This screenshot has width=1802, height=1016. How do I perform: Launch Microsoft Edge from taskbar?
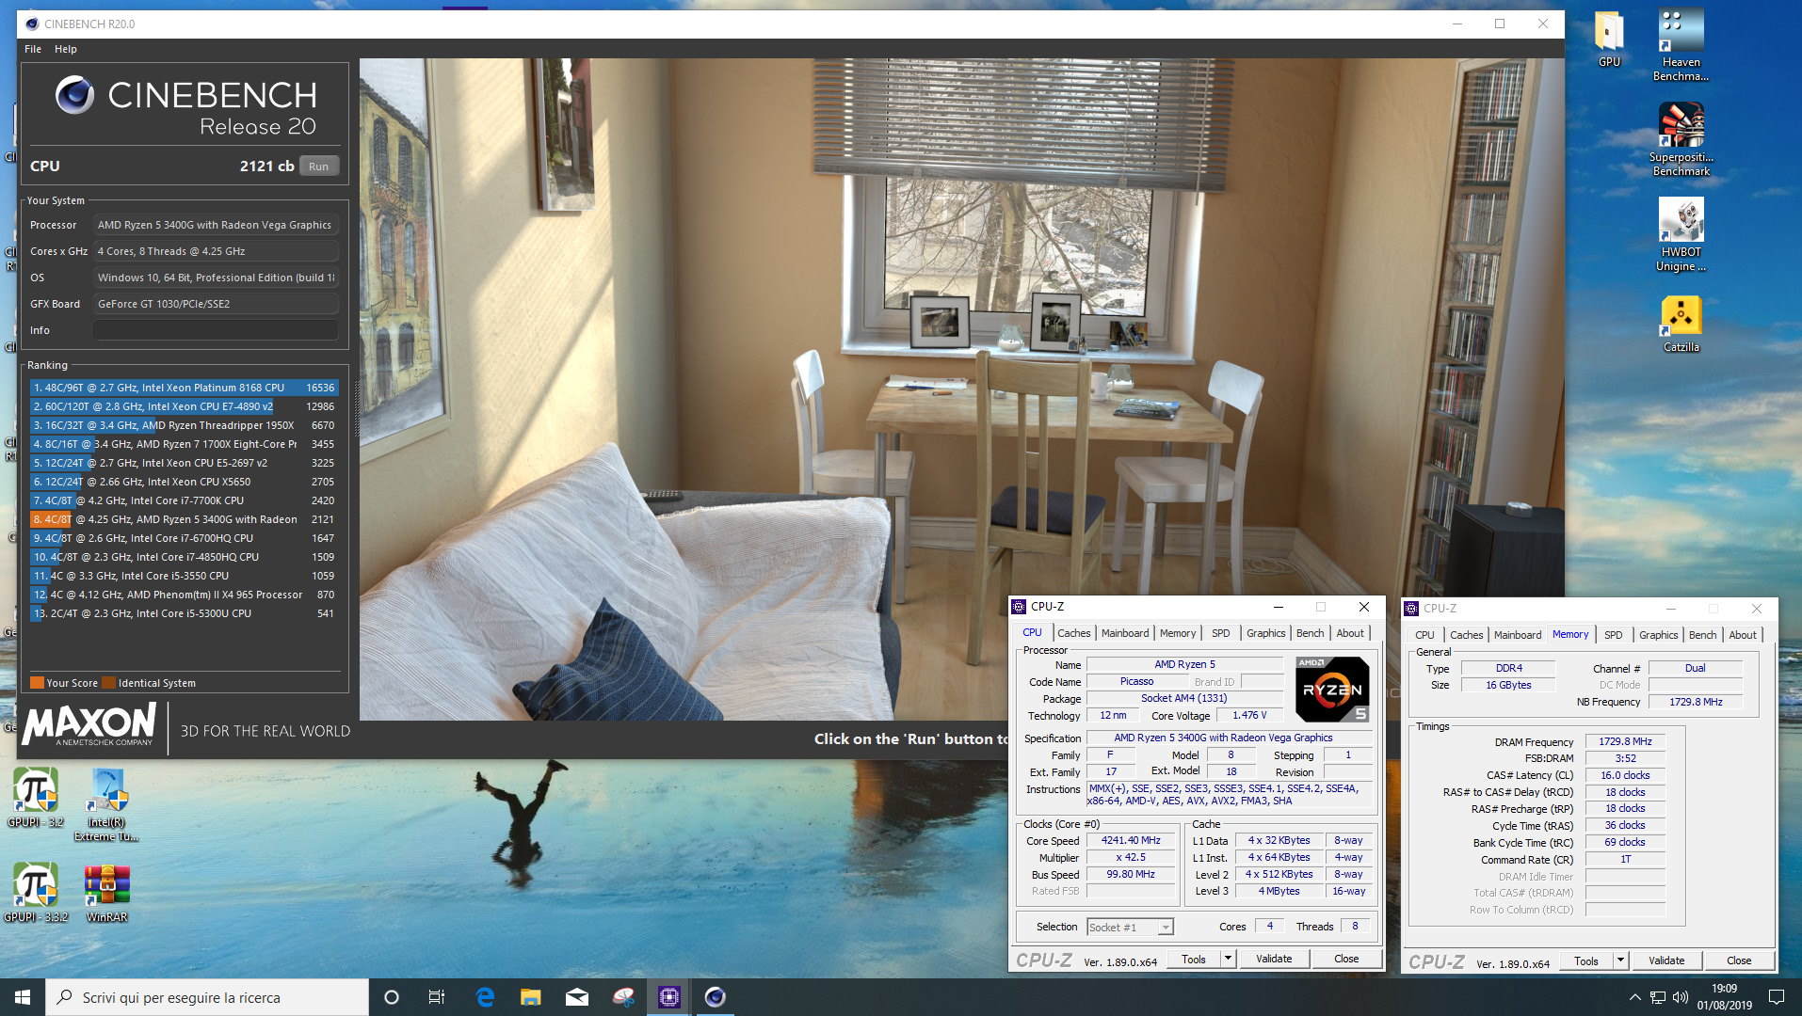click(485, 997)
